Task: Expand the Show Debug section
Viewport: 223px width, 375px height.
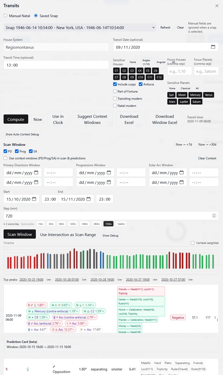Action: click(110, 235)
